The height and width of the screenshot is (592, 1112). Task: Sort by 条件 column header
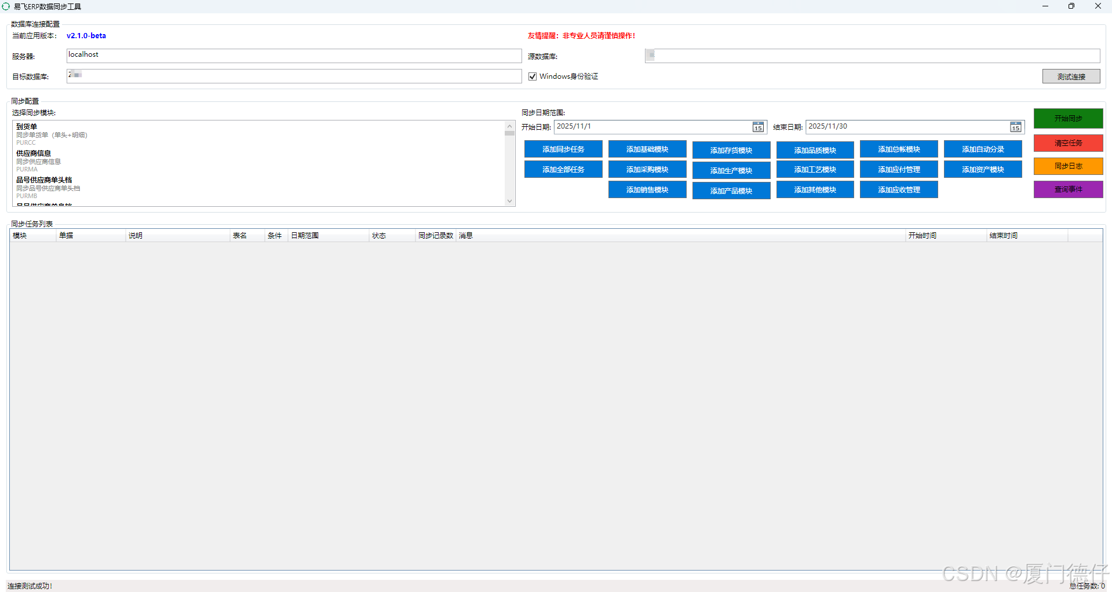point(276,235)
